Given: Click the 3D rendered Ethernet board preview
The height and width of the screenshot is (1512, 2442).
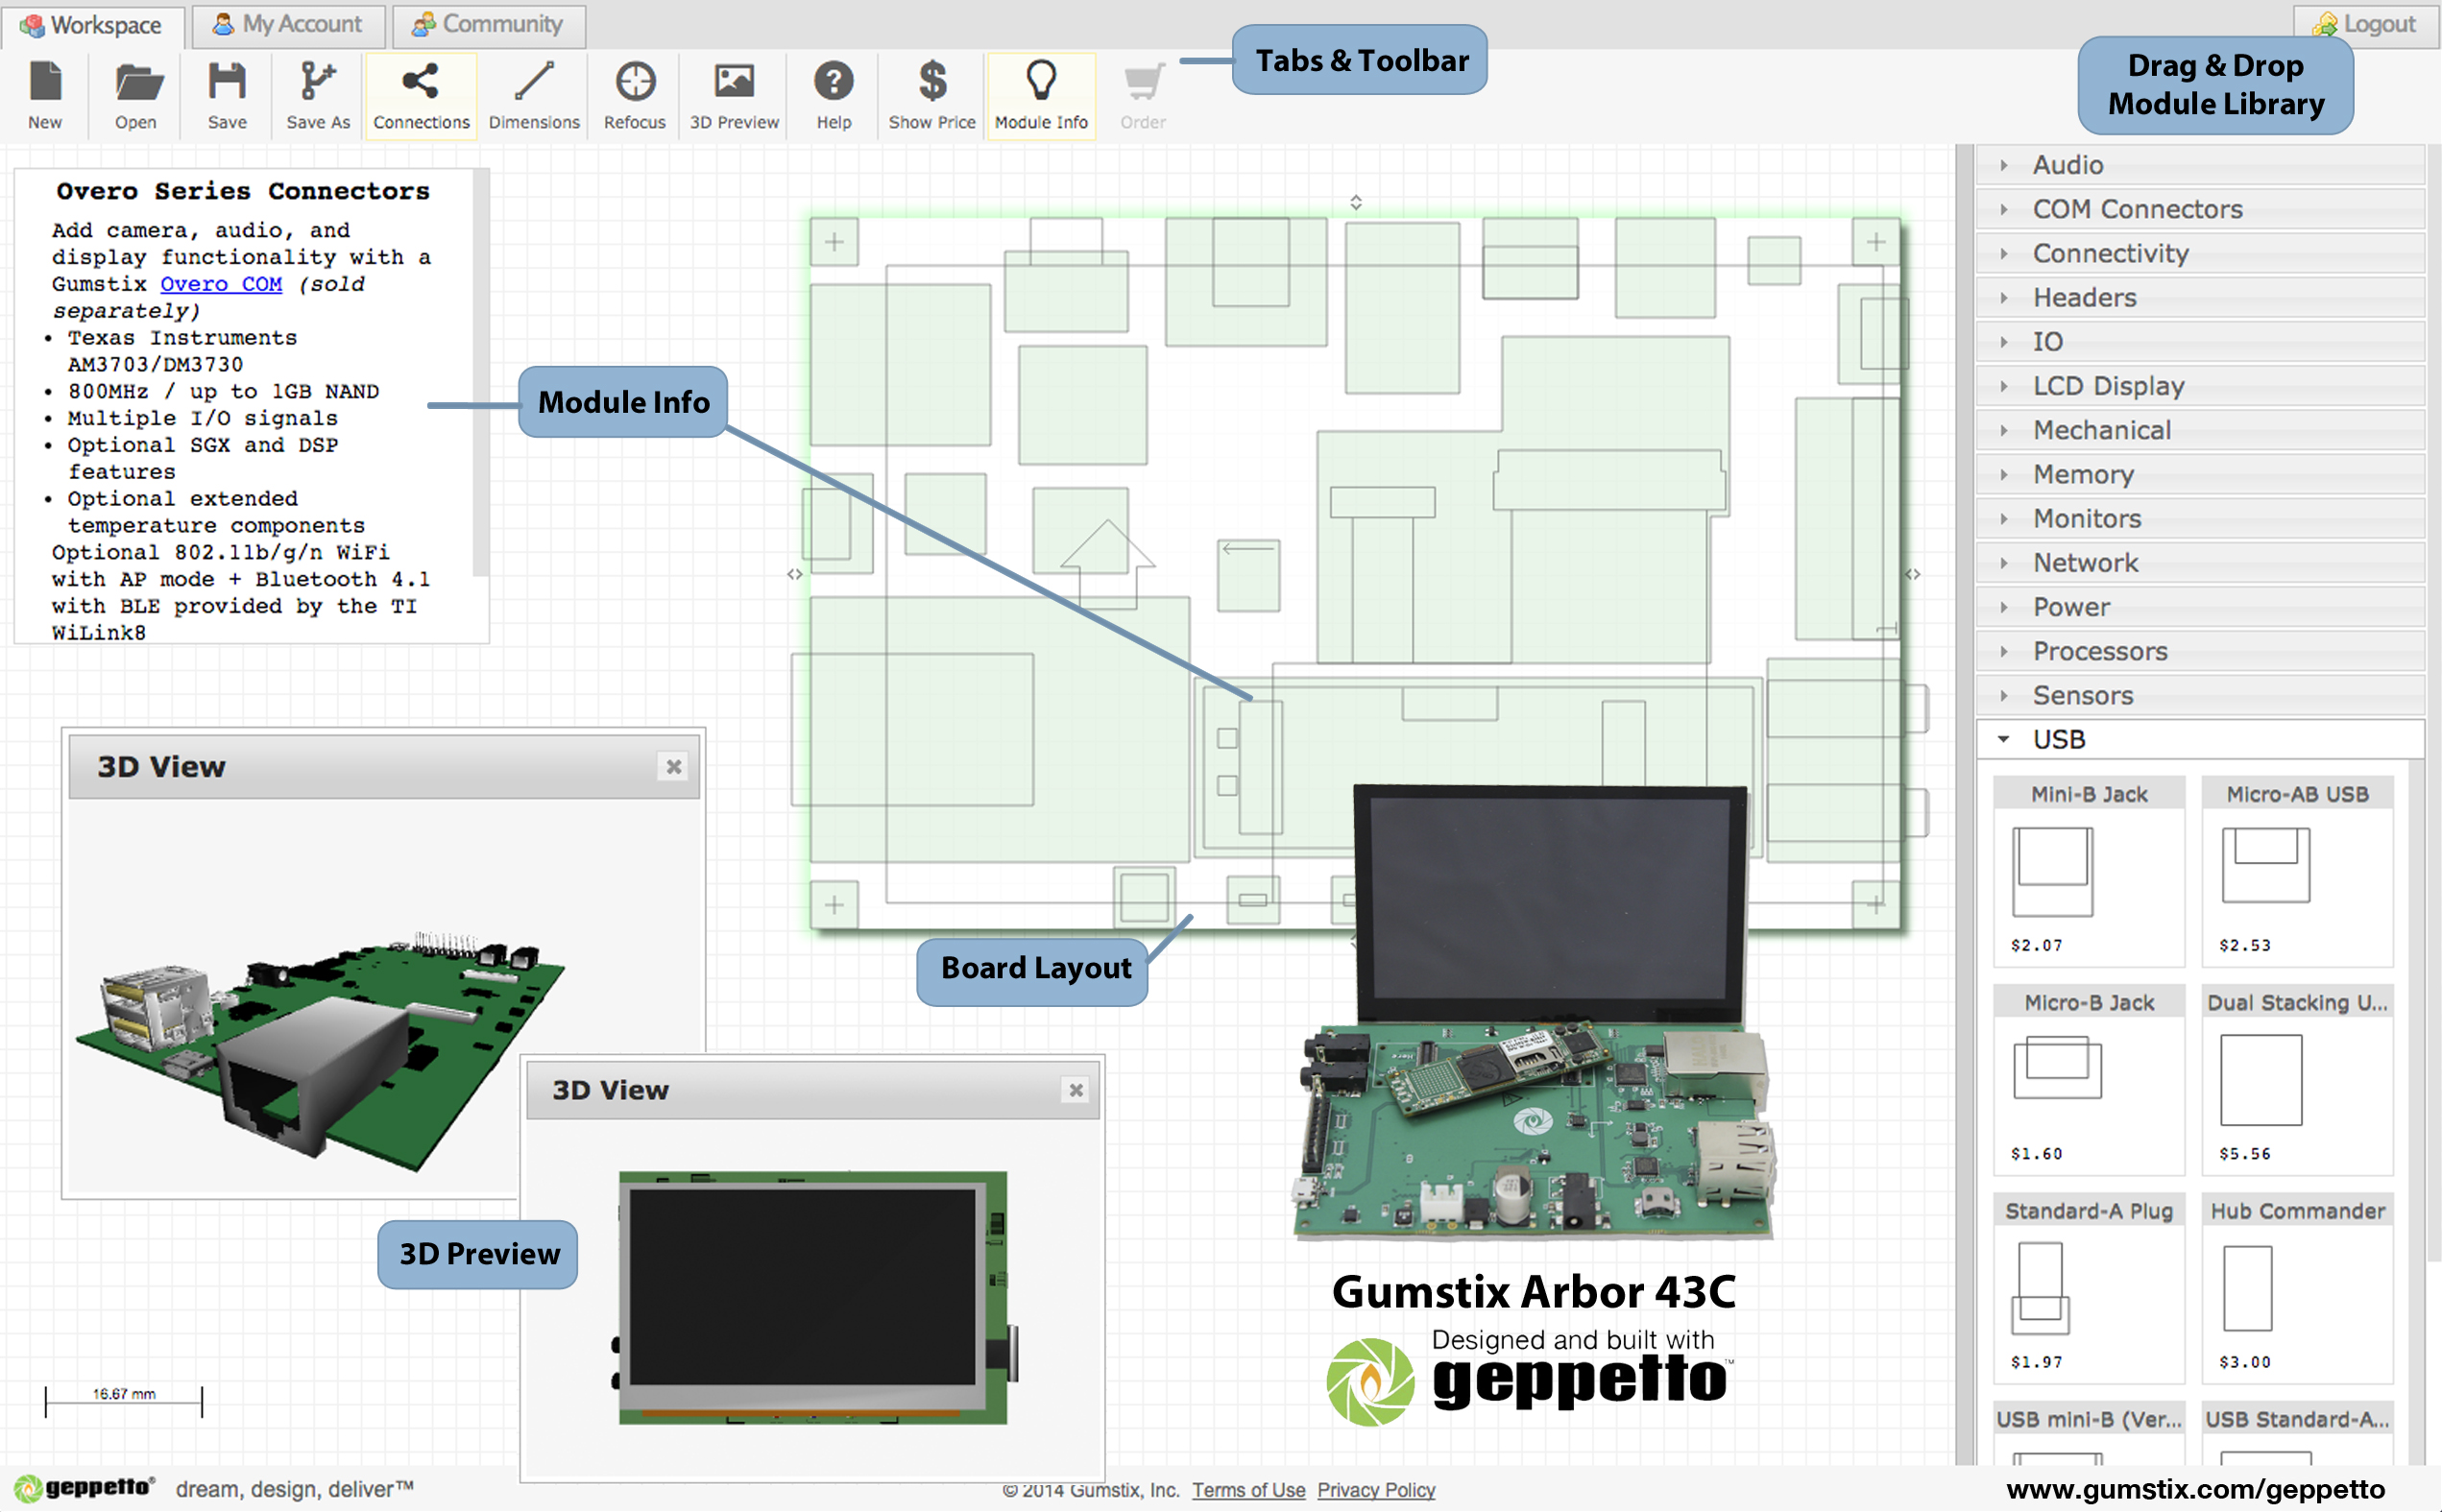Looking at the screenshot, I should 320,1050.
